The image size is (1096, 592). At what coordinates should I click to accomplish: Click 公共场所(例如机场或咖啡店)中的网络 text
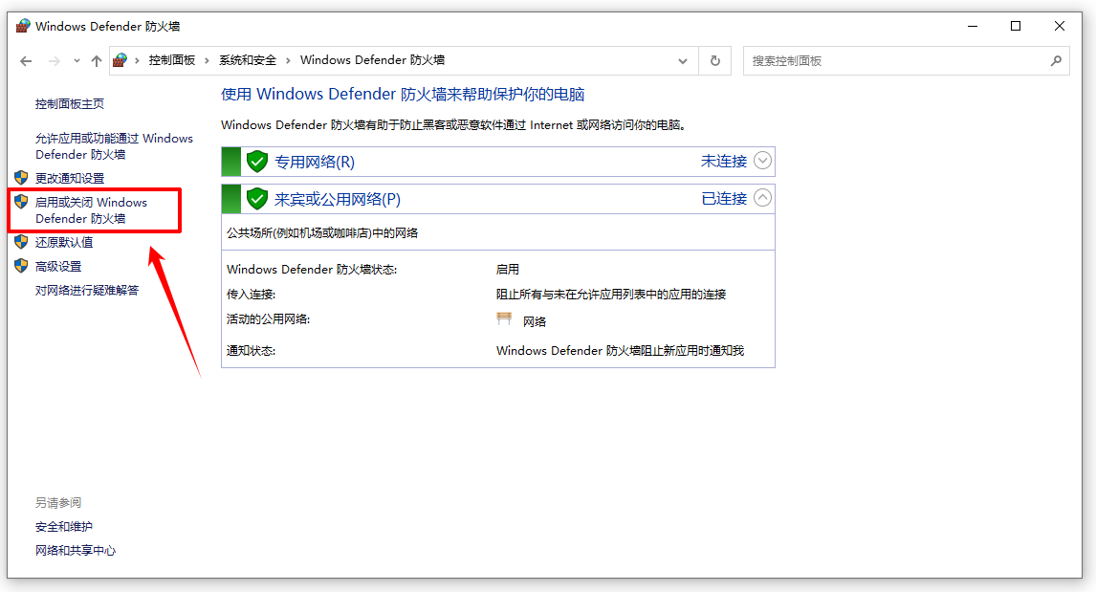[322, 232]
